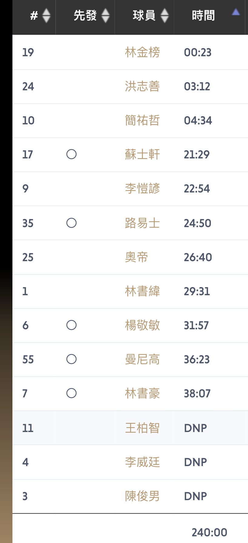This screenshot has width=248, height=543.
Task: Click the 球員 column header label
Action: tap(144, 16)
